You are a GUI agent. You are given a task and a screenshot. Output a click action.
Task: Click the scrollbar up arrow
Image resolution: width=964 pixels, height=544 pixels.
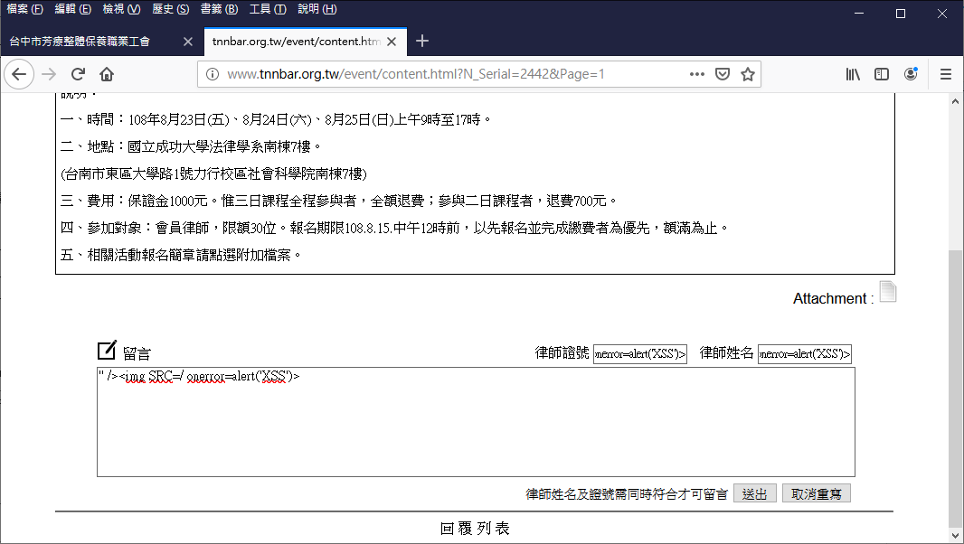[955, 101]
